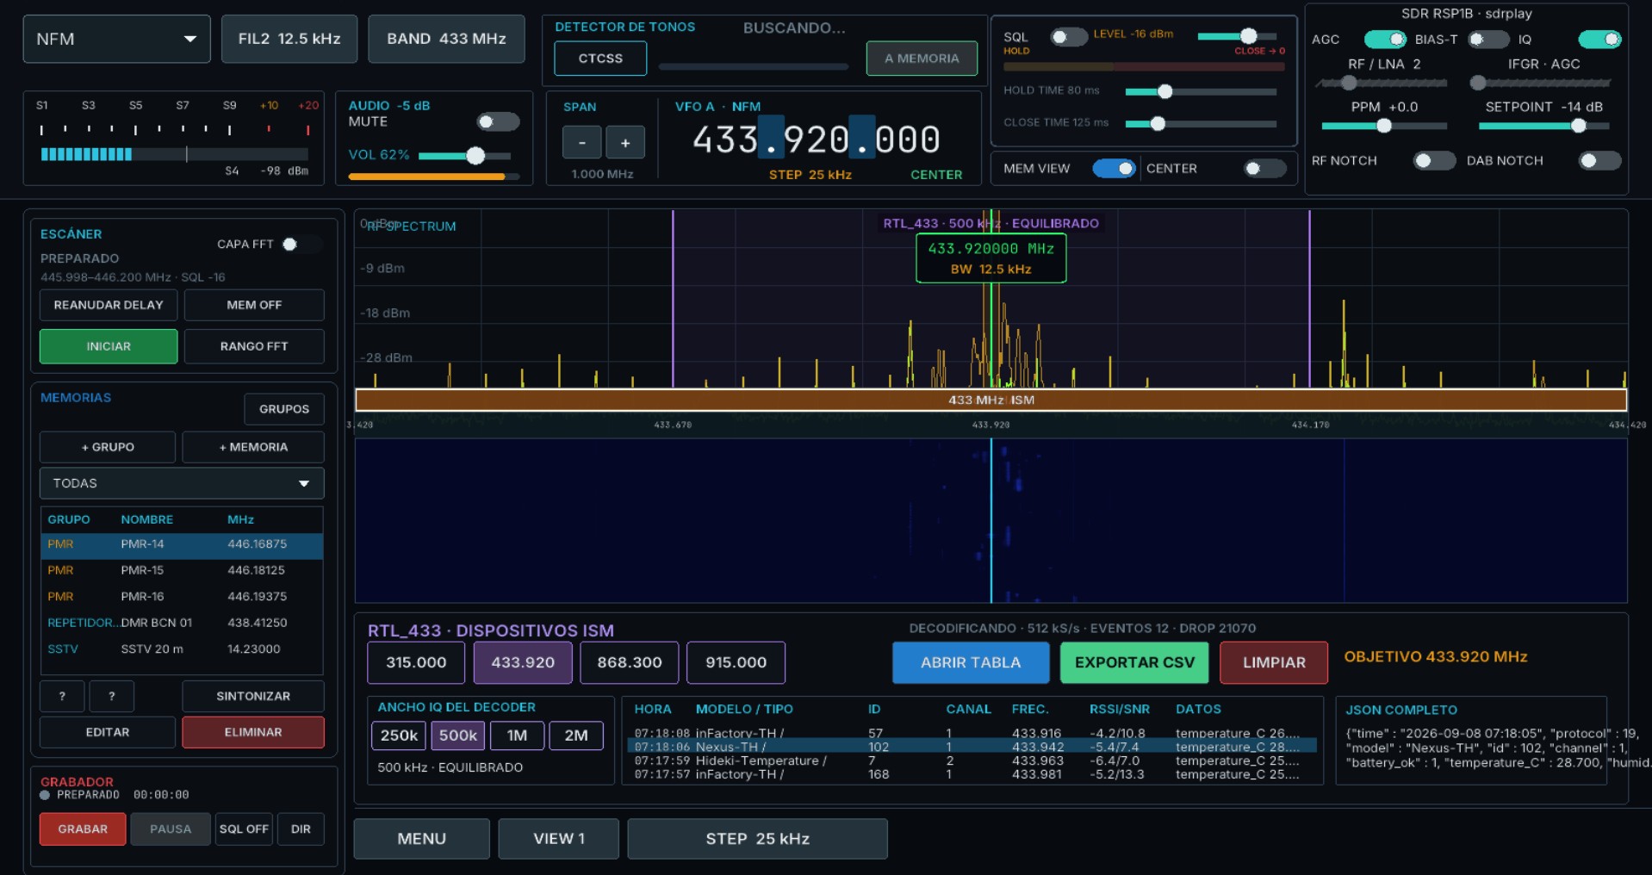This screenshot has width=1652, height=875.
Task: Select the 315.000 frequency tab
Action: pyautogui.click(x=416, y=662)
